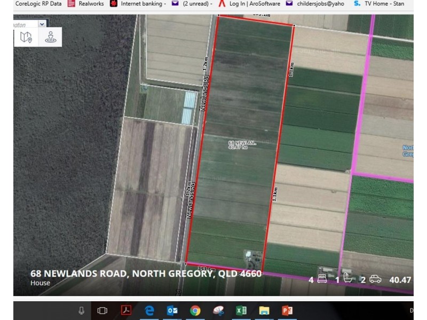Open Microsoft Edge from the taskbar
The height and width of the screenshot is (320, 427).
pyautogui.click(x=149, y=310)
